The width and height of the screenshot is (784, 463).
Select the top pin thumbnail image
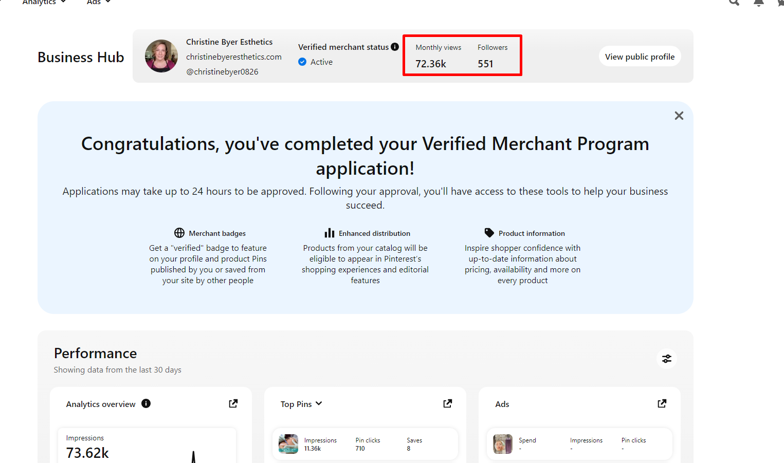[x=288, y=444]
